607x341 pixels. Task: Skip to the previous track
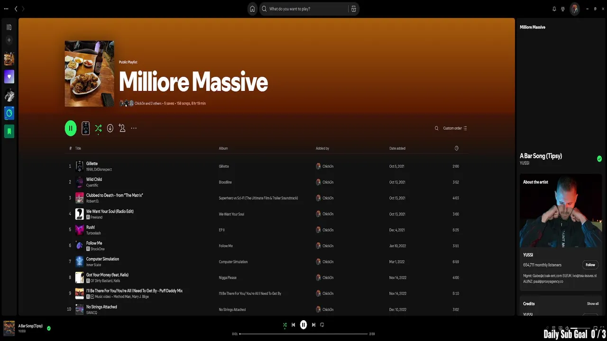[x=293, y=325]
